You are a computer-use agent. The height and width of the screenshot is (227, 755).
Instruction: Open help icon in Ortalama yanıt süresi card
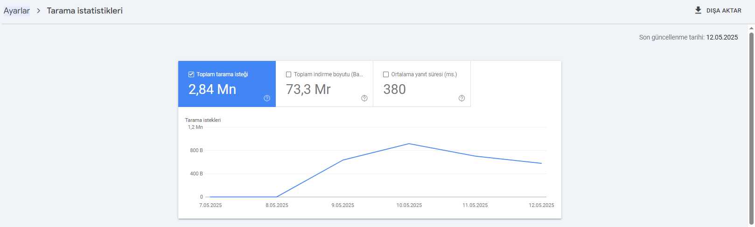pyautogui.click(x=461, y=98)
